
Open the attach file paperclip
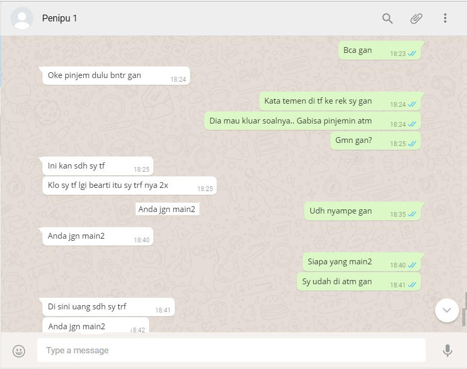[416, 18]
